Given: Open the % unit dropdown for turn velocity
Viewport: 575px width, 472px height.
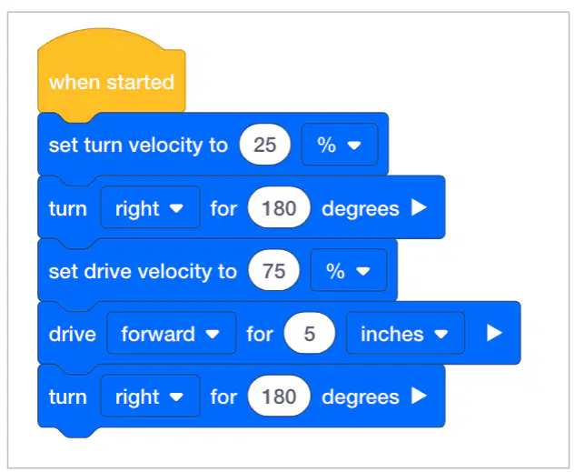Looking at the screenshot, I should pyautogui.click(x=340, y=145).
